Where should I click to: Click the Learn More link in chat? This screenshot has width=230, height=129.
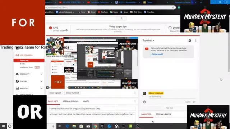coord(157,54)
